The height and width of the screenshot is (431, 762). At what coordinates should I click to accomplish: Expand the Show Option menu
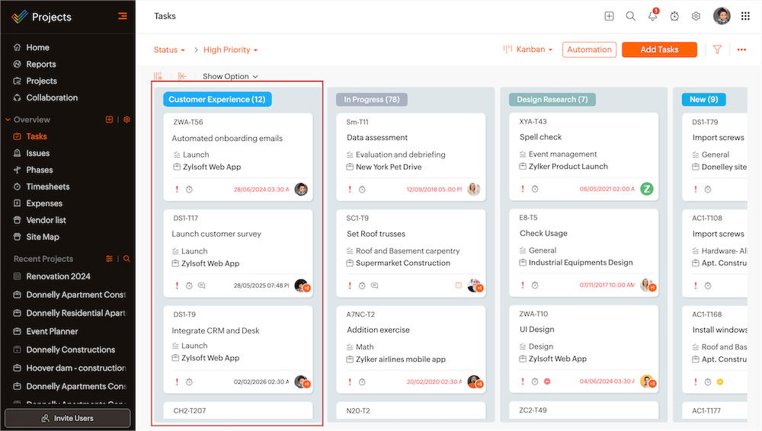click(x=230, y=76)
